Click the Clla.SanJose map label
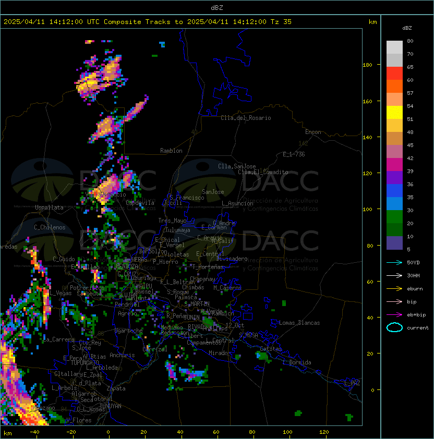Viewport: 434px width, 439px height. point(237,166)
